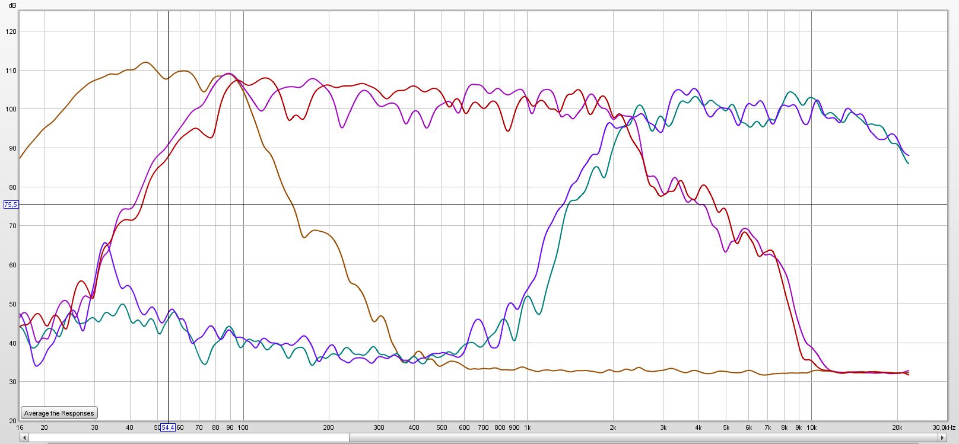Click the 4k label on the frequency axis
This screenshot has width=959, height=444.
click(x=699, y=427)
